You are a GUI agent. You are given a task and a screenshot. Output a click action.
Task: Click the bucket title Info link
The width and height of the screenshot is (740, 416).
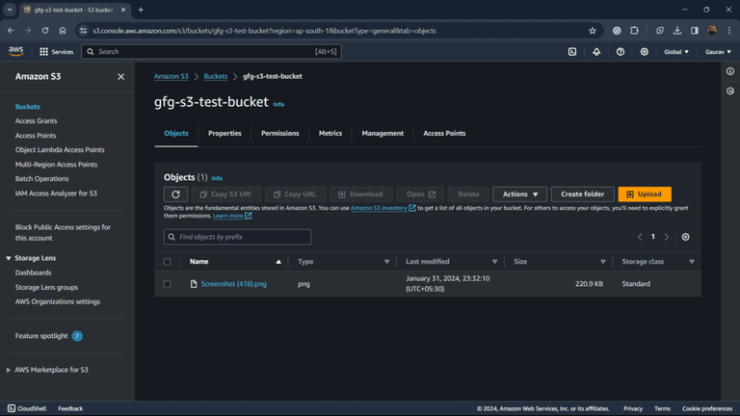click(x=278, y=104)
